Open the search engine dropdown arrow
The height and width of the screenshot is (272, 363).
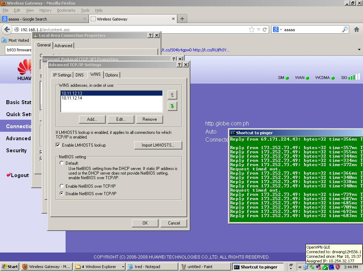281,29
